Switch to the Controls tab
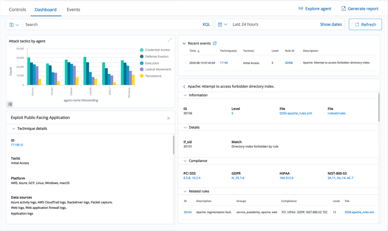Screen dimensions: 388x231 [17, 9]
